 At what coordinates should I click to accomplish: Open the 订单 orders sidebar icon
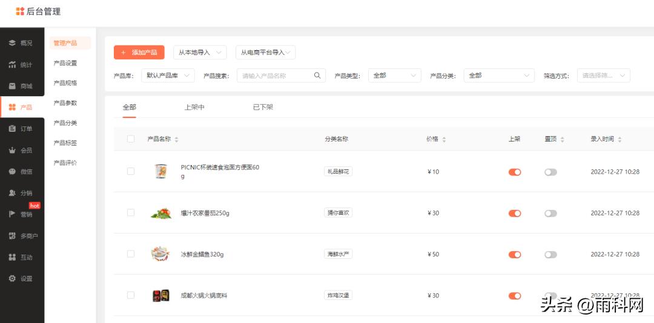pos(12,129)
